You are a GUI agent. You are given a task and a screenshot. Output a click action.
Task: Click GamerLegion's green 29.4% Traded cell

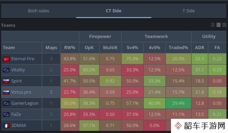pos(178,103)
